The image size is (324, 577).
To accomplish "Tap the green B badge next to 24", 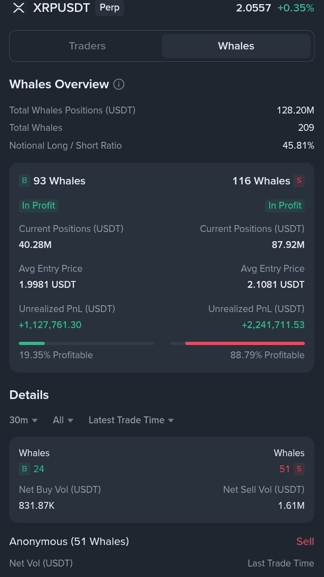I will pos(24,469).
